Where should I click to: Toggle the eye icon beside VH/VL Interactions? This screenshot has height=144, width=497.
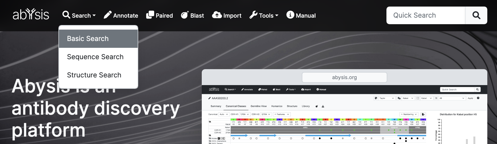point(210,141)
